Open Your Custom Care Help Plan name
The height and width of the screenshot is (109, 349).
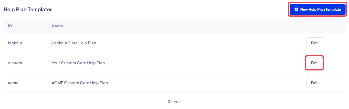(x=78, y=63)
